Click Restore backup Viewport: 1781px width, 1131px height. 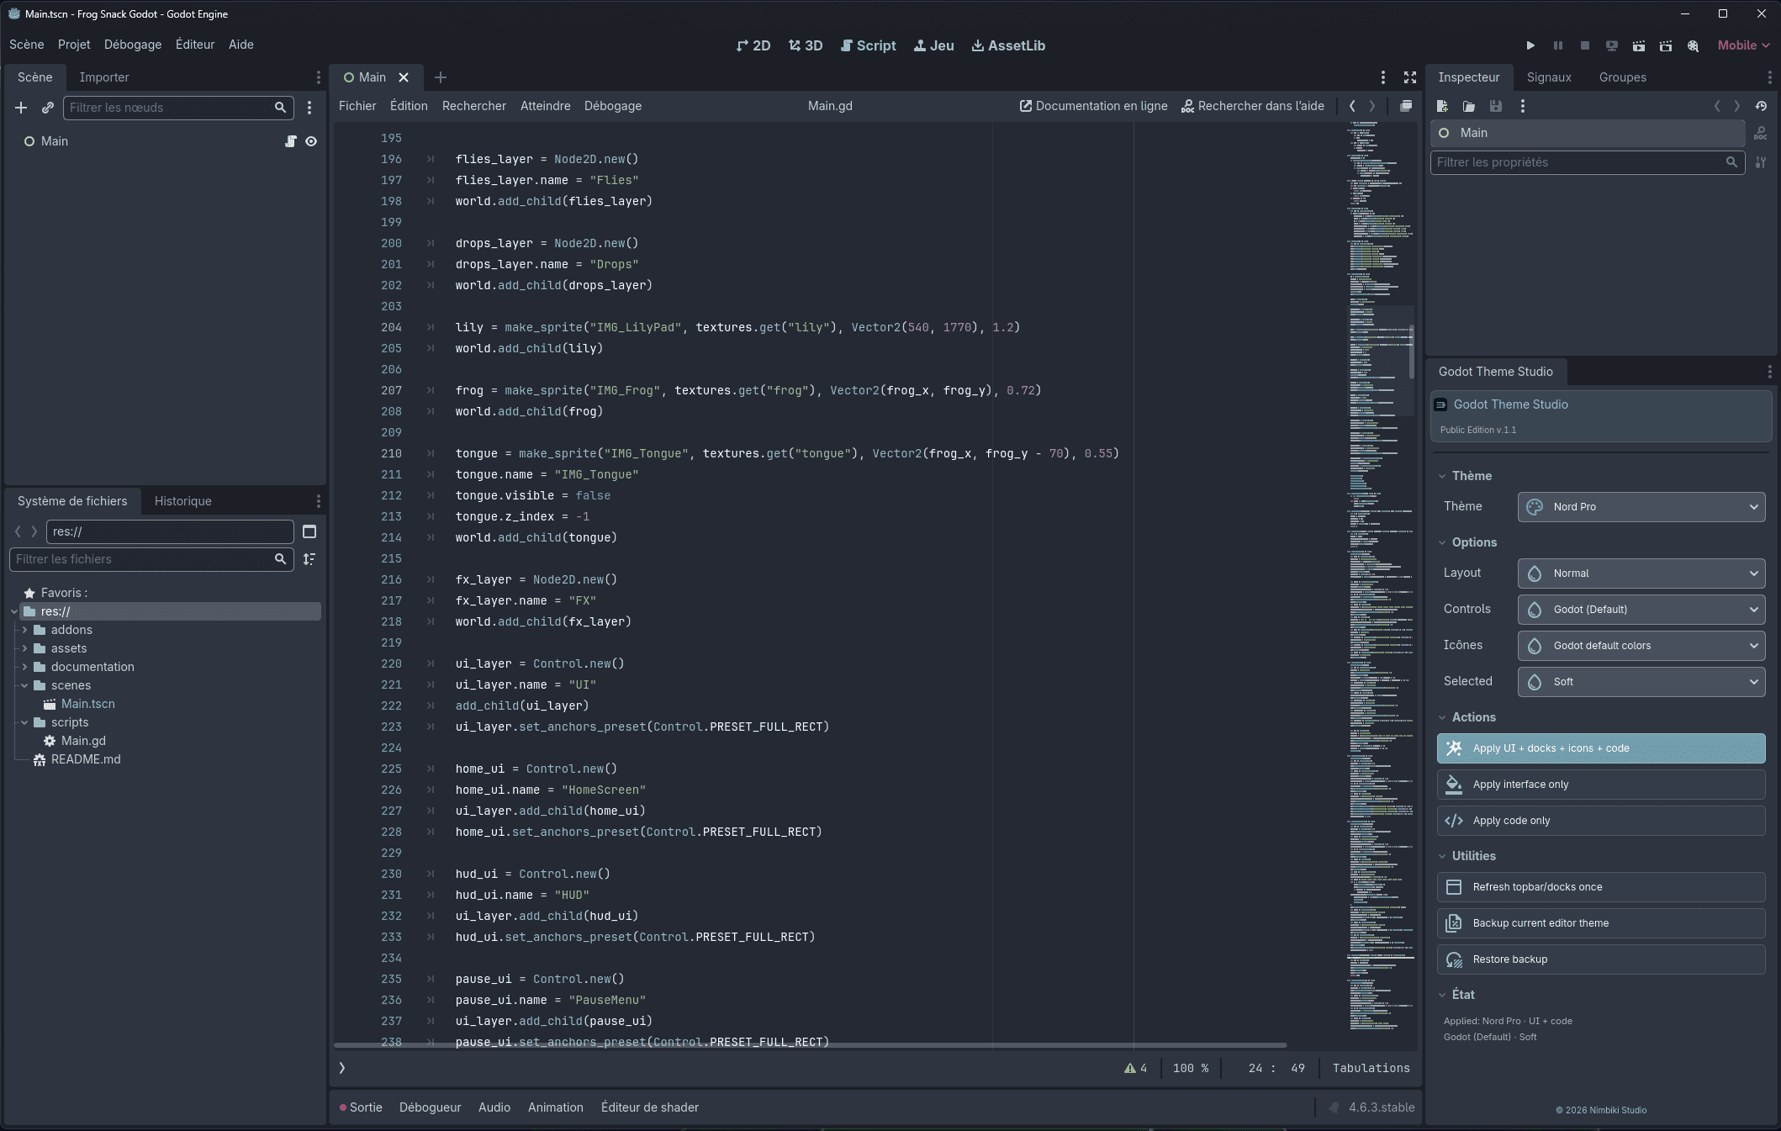click(x=1601, y=959)
